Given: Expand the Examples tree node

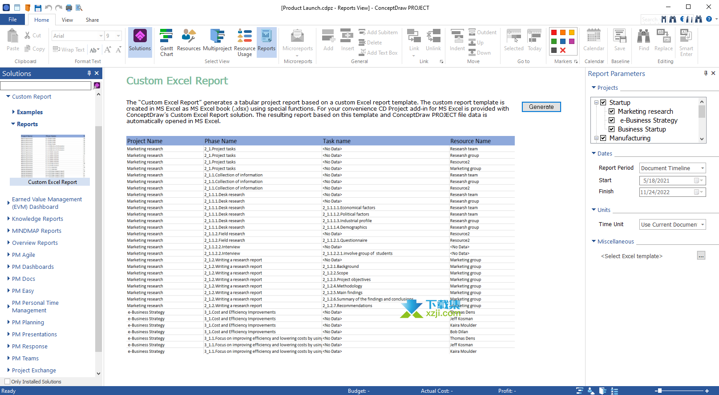Looking at the screenshot, I should [x=13, y=112].
